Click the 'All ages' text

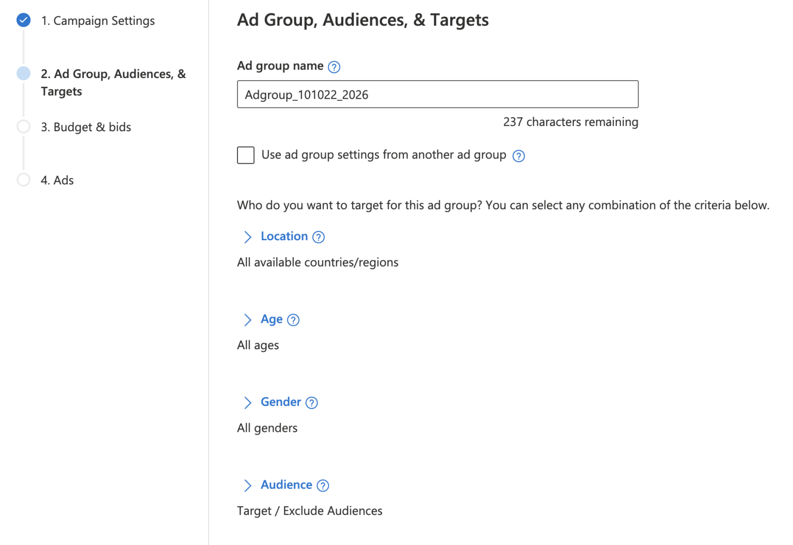coord(258,345)
